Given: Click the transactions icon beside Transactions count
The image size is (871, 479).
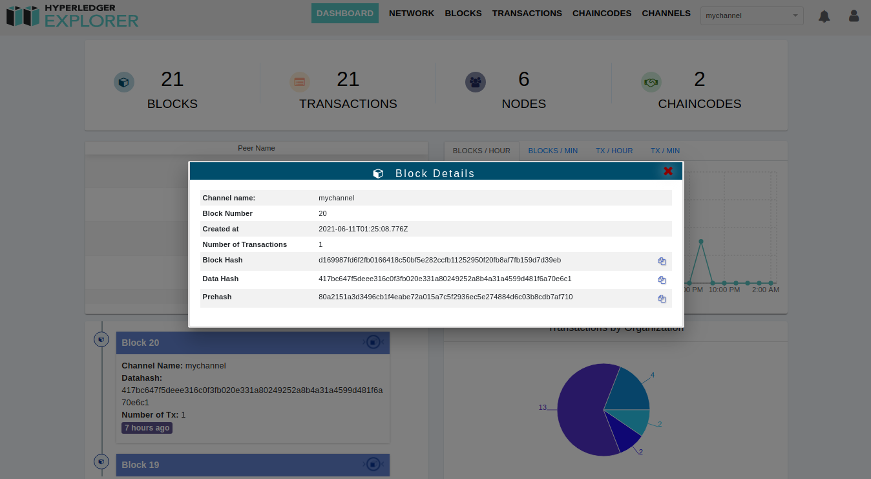Looking at the screenshot, I should 300,82.
